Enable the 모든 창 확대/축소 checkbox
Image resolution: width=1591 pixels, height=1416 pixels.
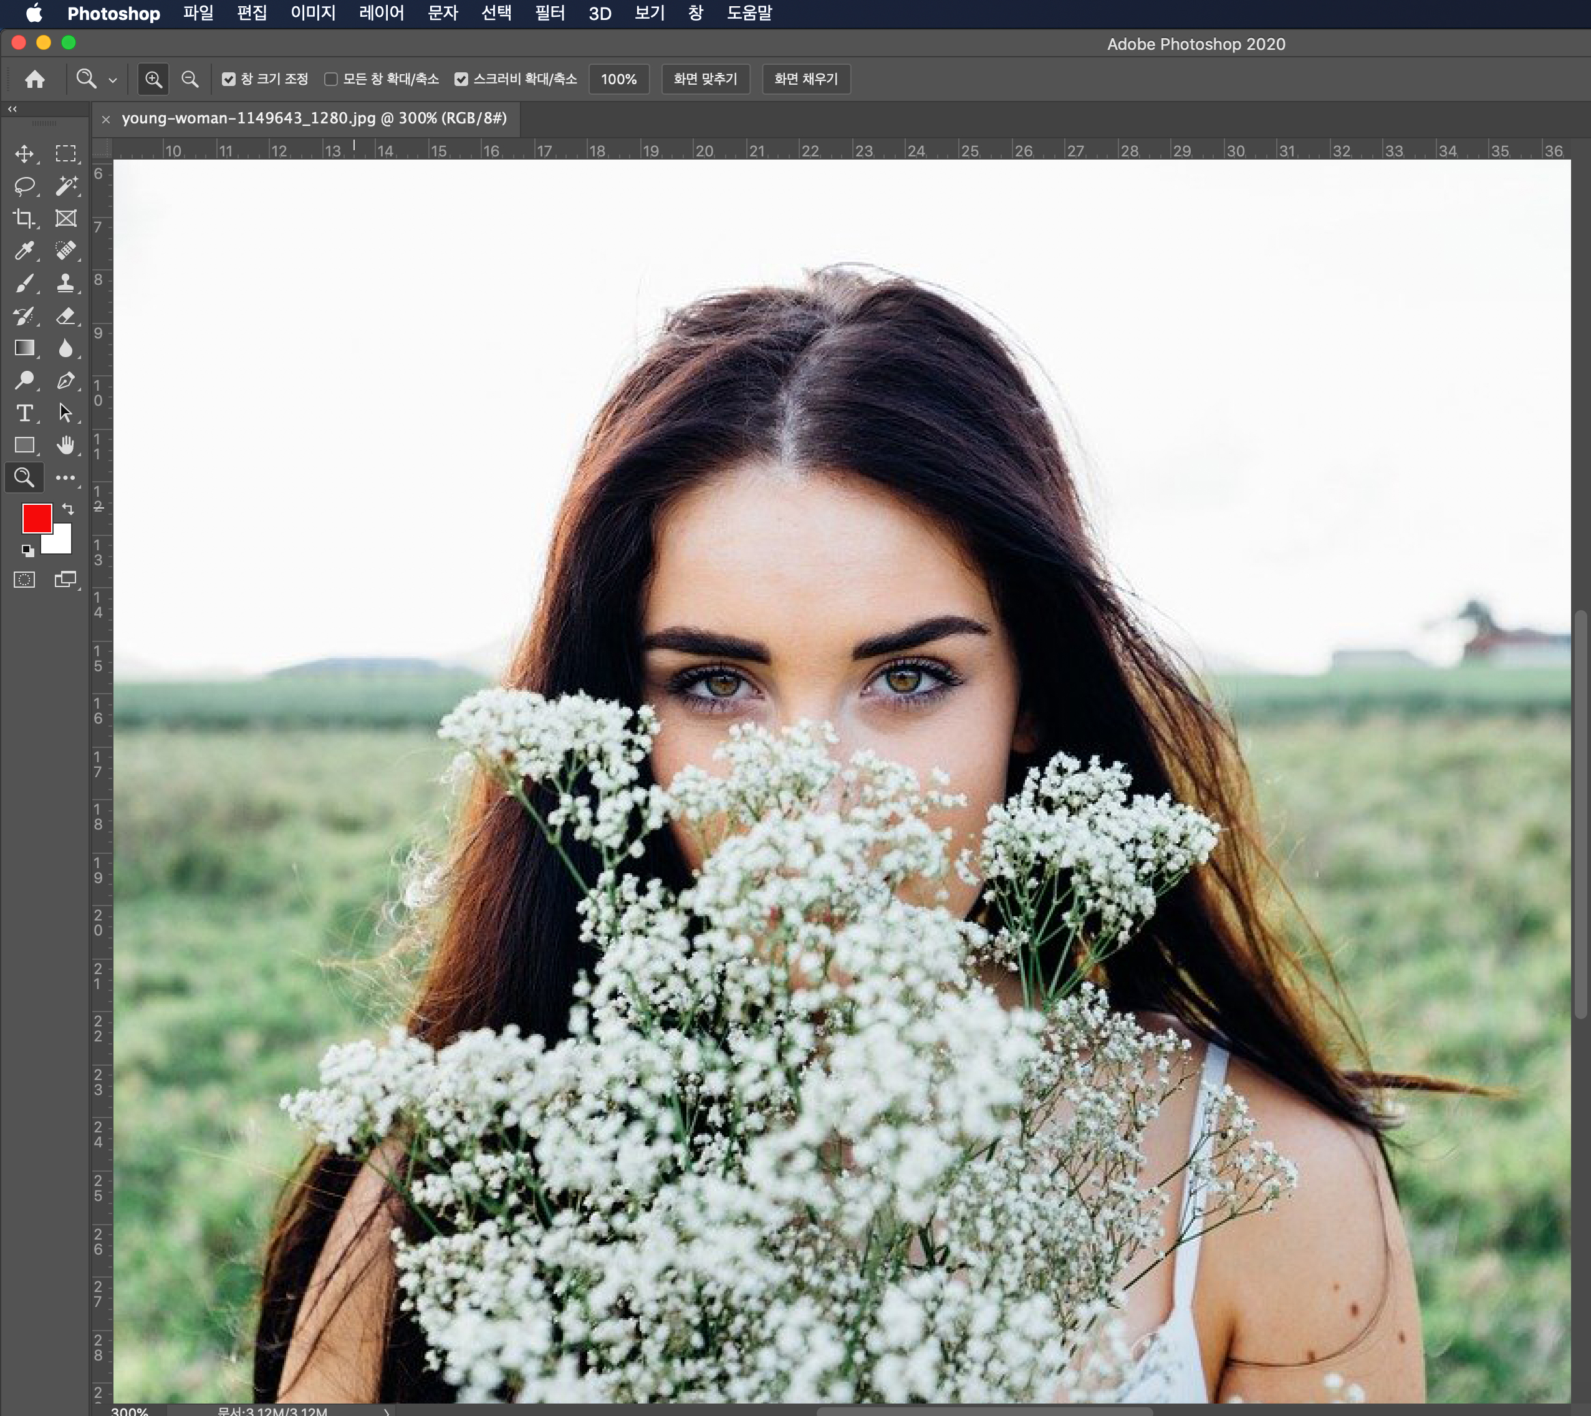tap(331, 79)
